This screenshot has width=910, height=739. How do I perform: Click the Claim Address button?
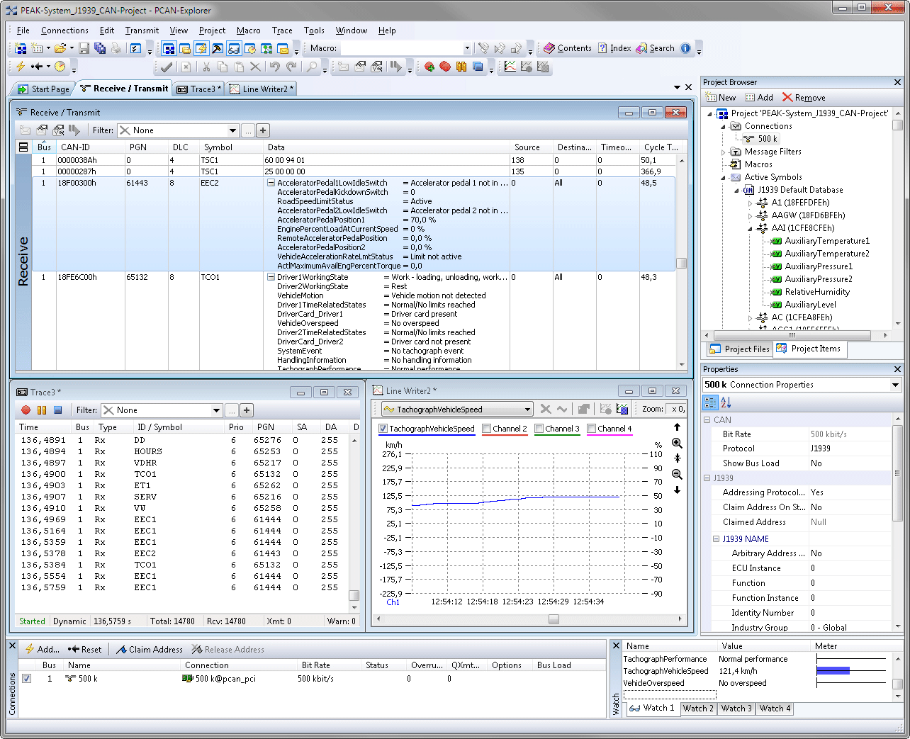tap(149, 650)
